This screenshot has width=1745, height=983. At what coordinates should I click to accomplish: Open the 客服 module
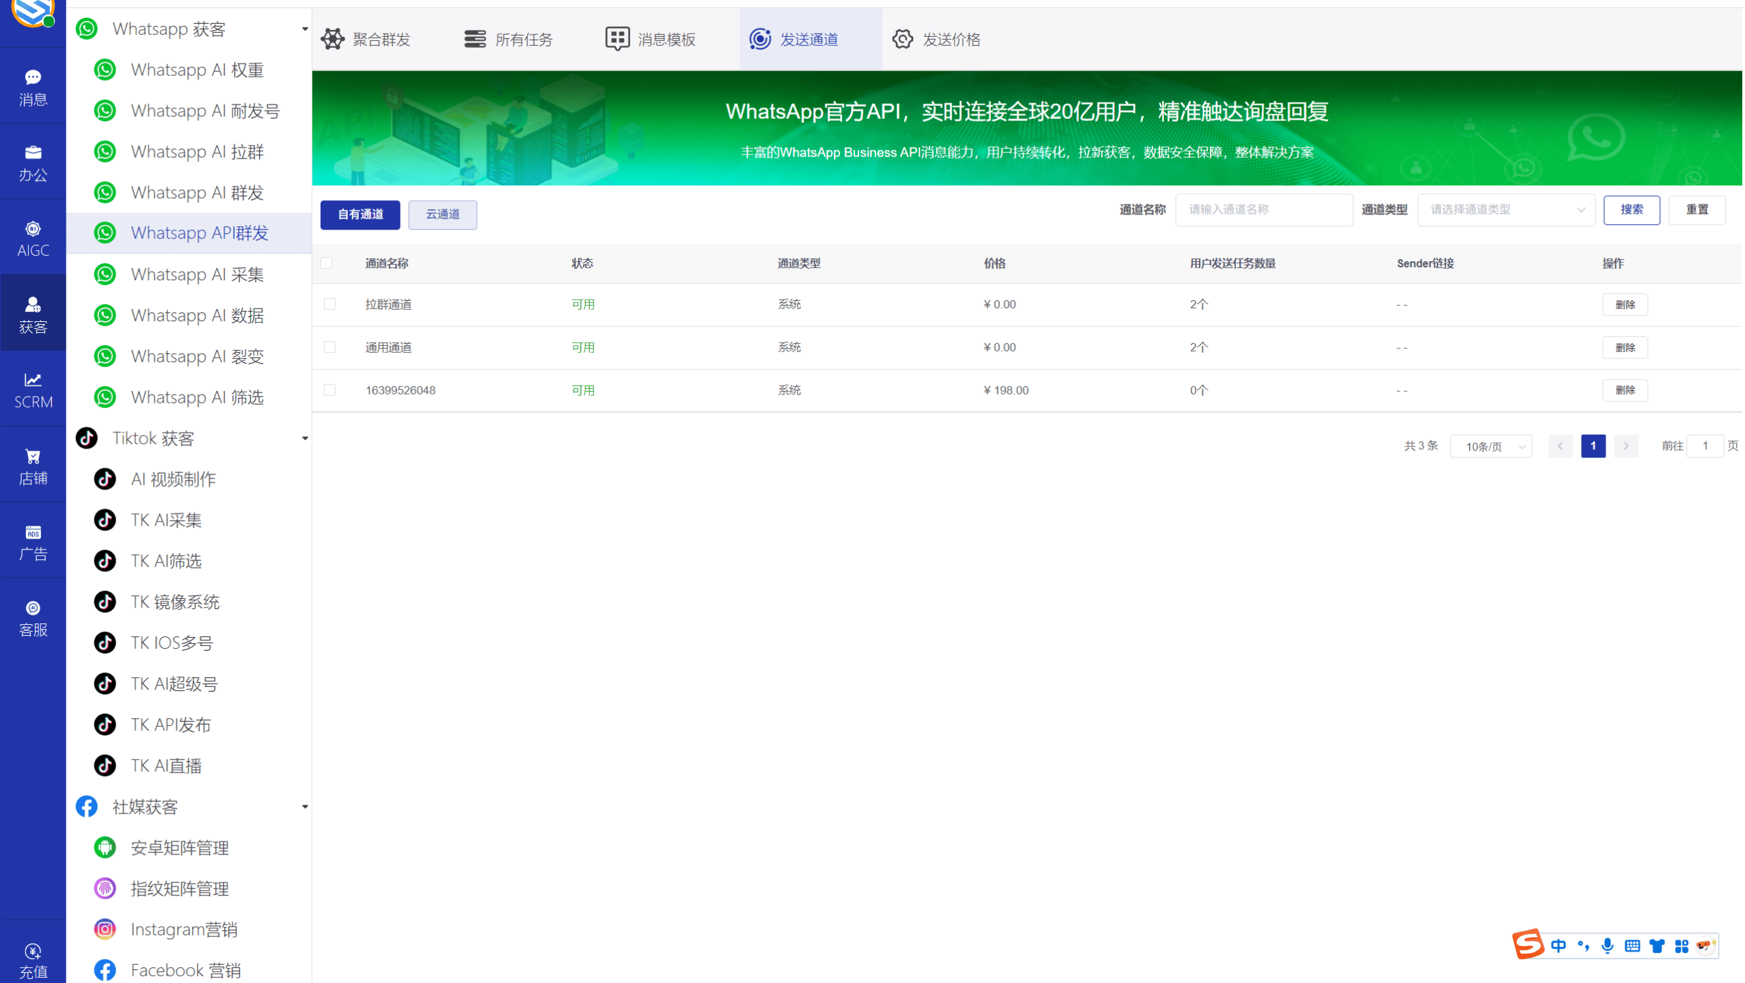pyautogui.click(x=33, y=617)
